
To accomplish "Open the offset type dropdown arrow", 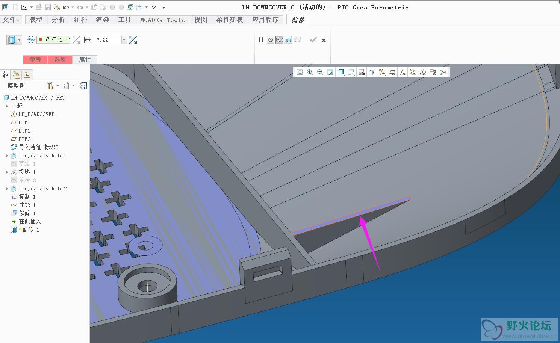I will point(20,39).
